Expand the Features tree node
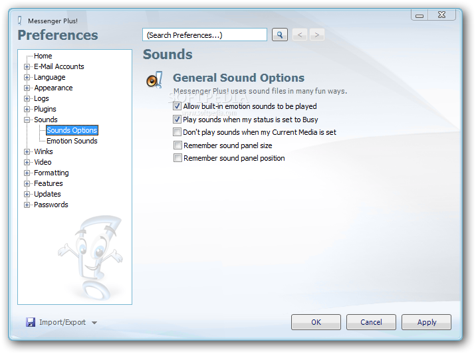Screen dimensions: 476x354 [x=27, y=183]
